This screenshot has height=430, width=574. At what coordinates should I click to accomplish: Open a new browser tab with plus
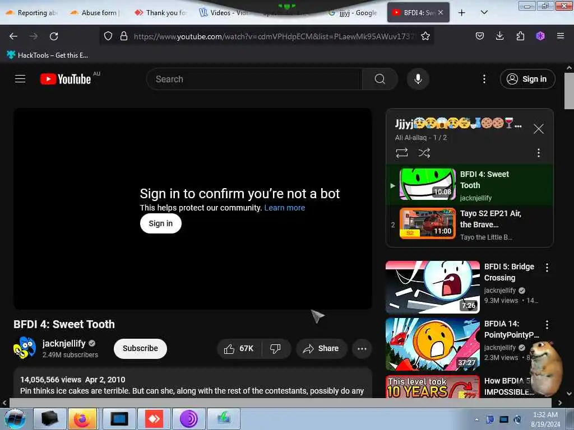(462, 12)
